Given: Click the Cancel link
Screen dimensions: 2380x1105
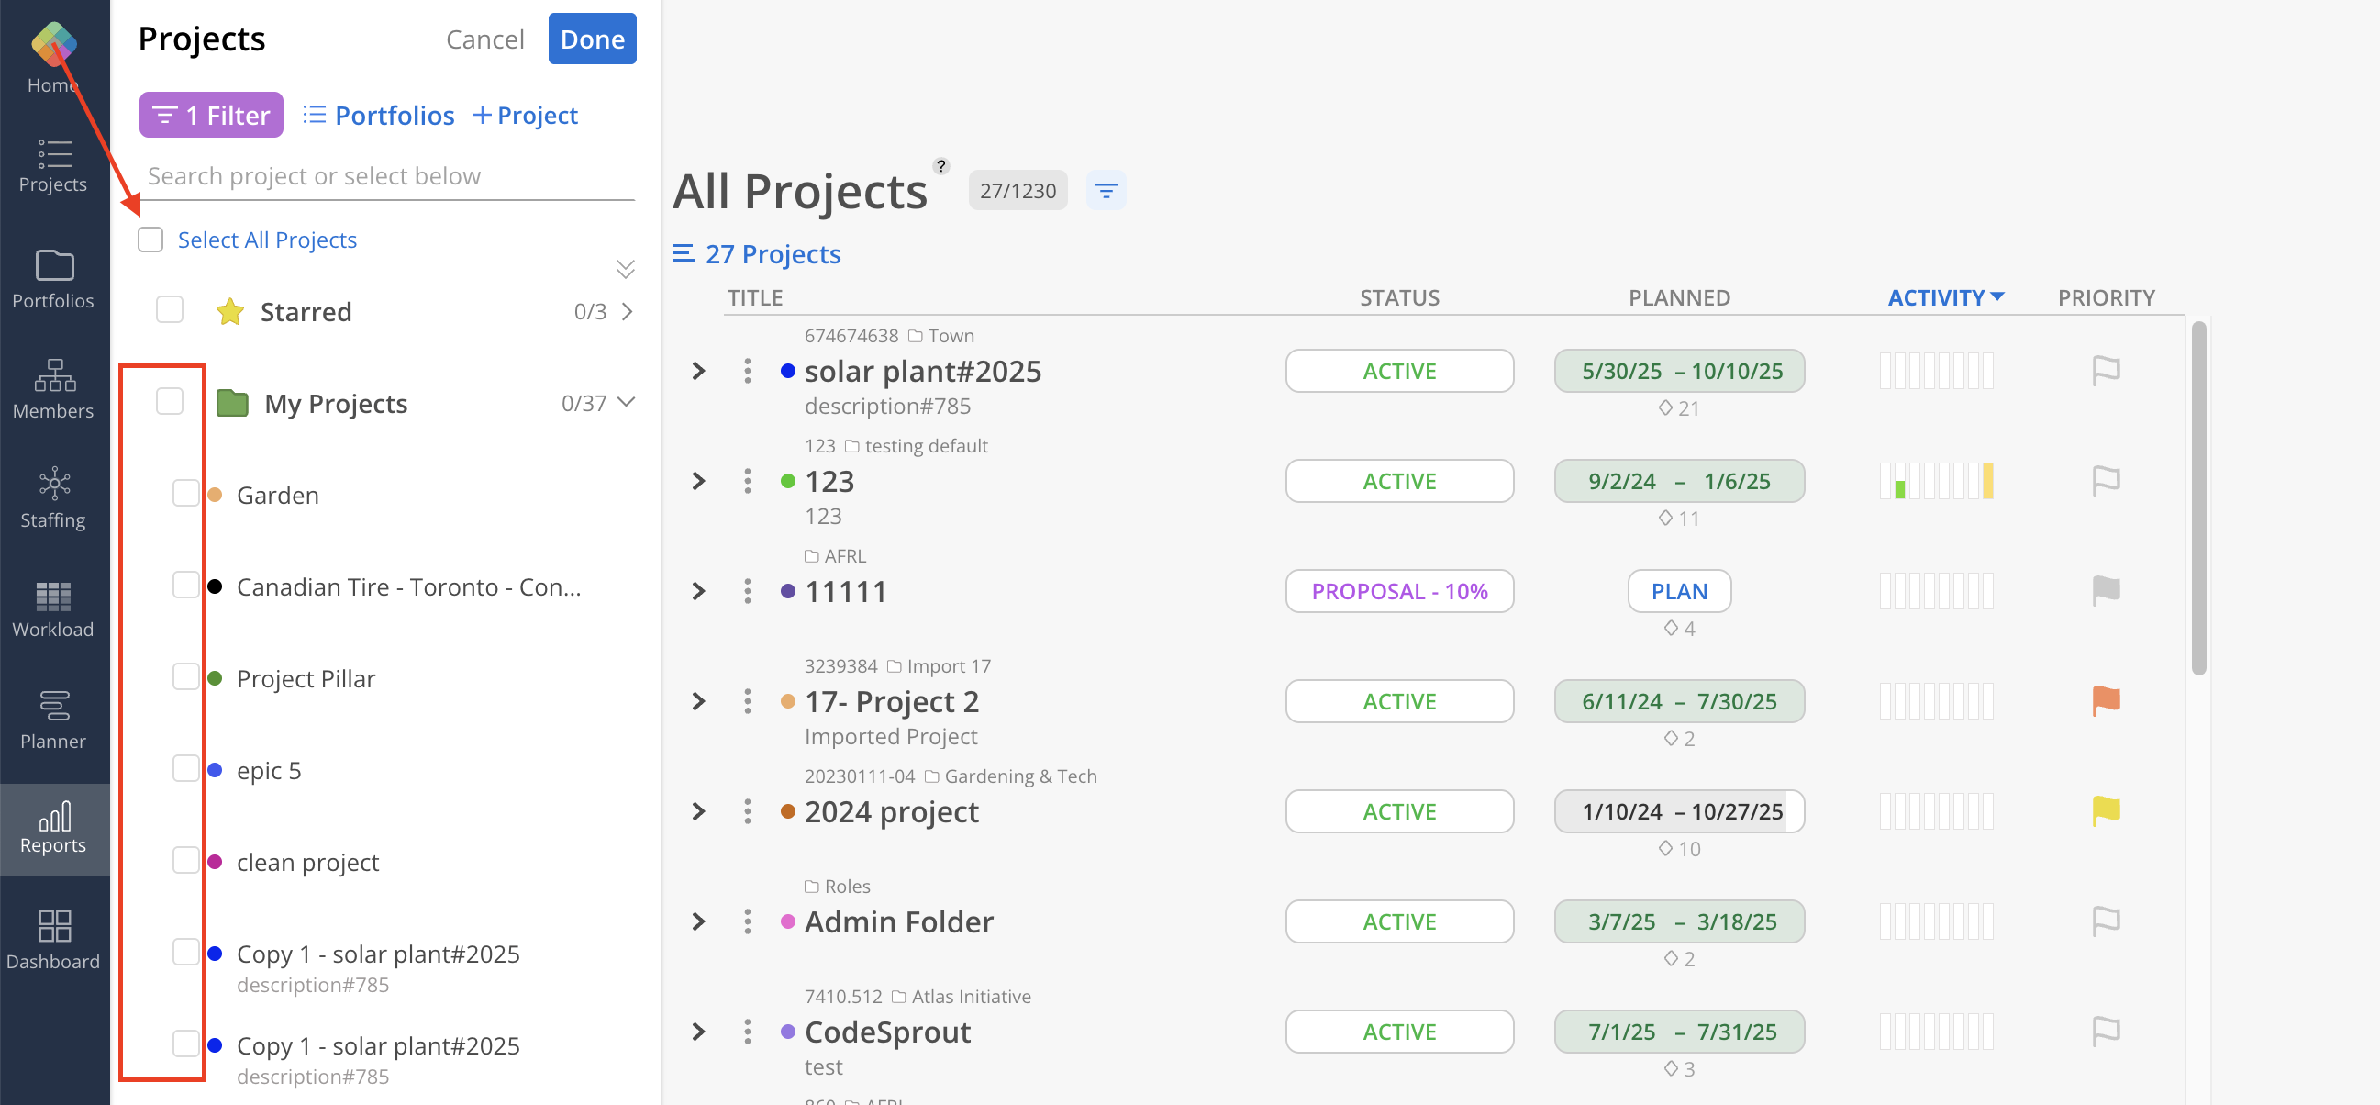Looking at the screenshot, I should pyautogui.click(x=484, y=39).
